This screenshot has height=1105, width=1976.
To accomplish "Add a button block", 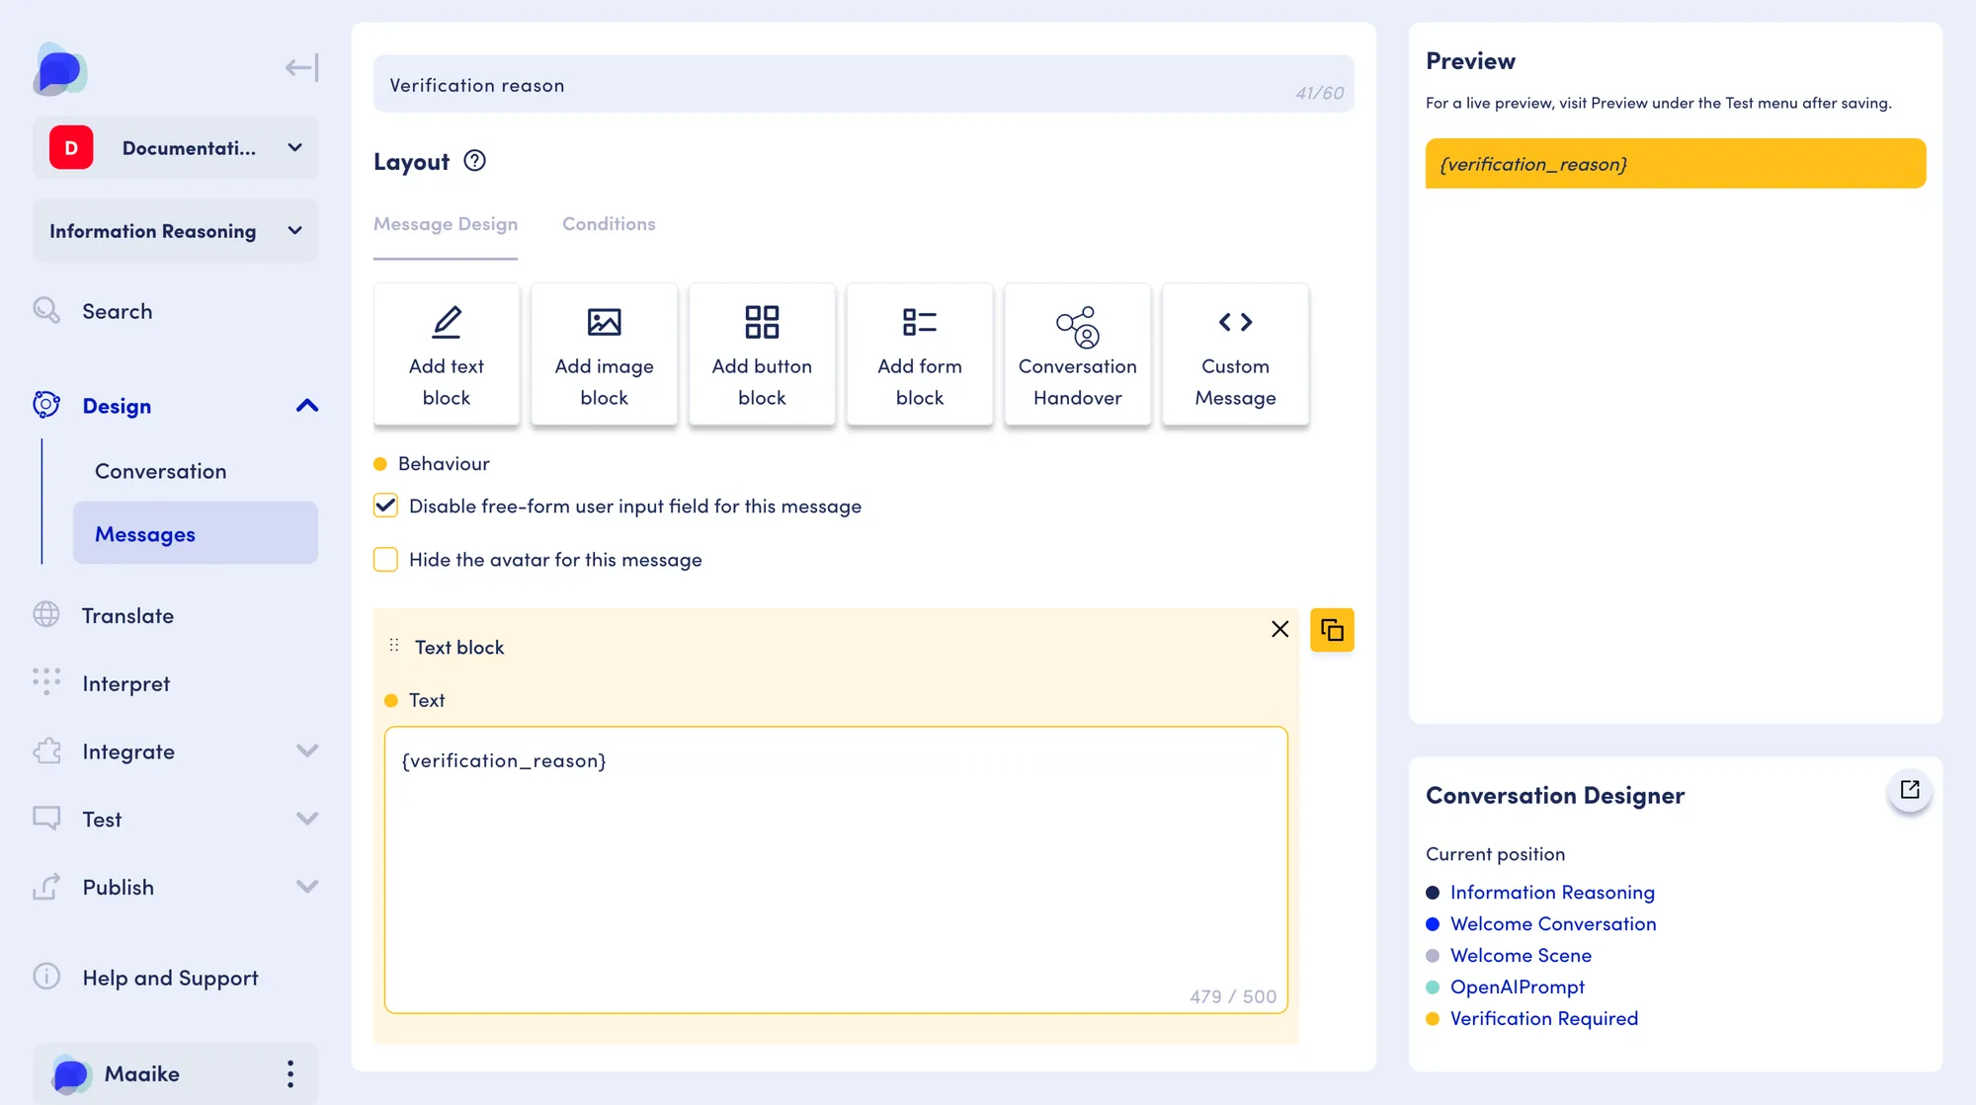I will (762, 355).
